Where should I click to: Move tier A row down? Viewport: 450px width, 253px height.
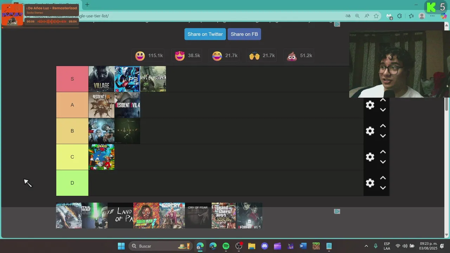point(383,110)
